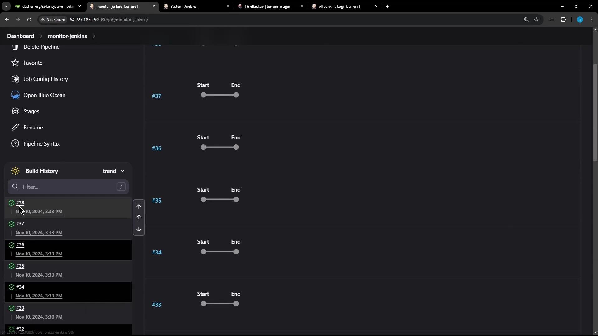Click the browser address bar URL
Viewport: 598px width, 336px height.
[109, 20]
